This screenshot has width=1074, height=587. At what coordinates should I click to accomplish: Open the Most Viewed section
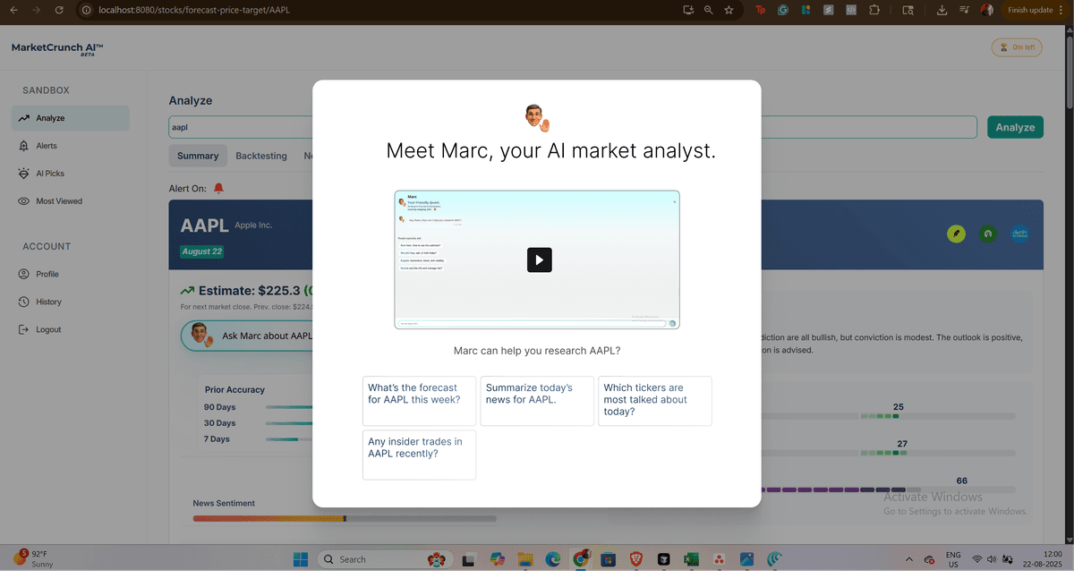(61, 200)
